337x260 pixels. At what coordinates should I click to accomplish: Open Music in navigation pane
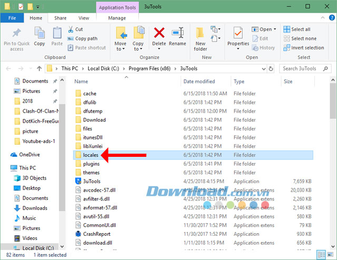tap(25, 218)
